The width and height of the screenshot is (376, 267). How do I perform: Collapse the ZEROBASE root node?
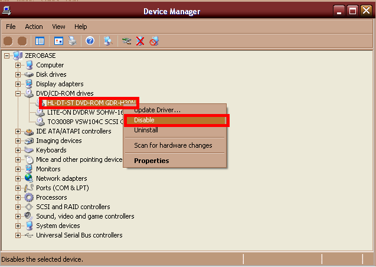click(6, 56)
